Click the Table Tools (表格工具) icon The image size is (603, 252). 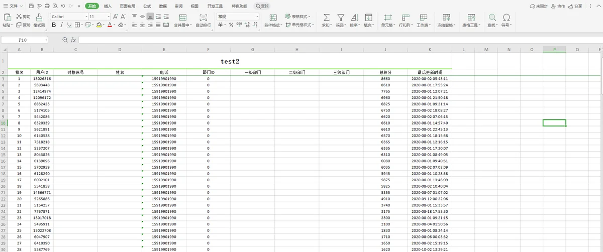click(x=471, y=17)
